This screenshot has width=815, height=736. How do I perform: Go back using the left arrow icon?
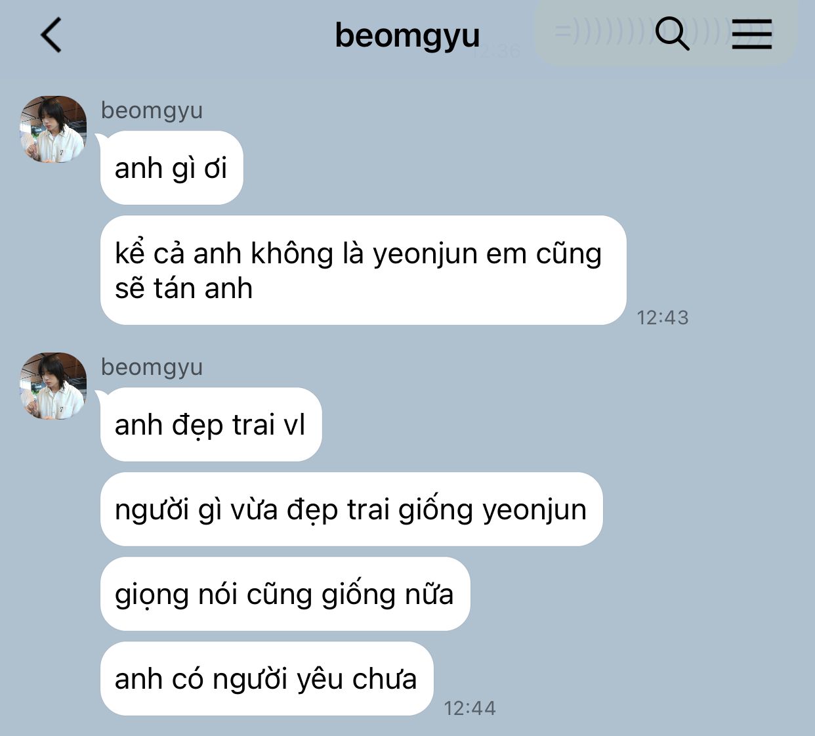coord(51,35)
